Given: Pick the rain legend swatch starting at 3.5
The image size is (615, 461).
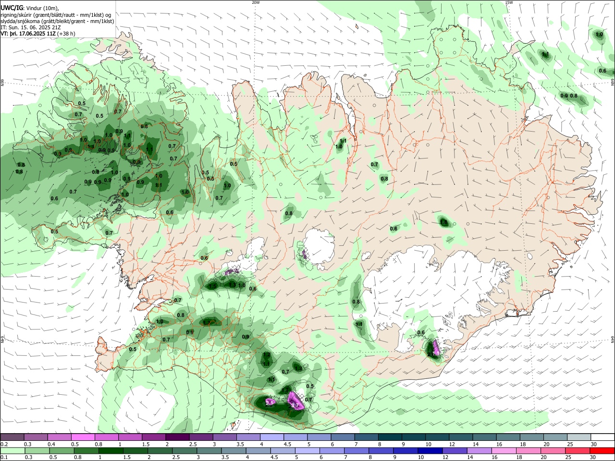Looking at the screenshot, I should click(x=233, y=450).
